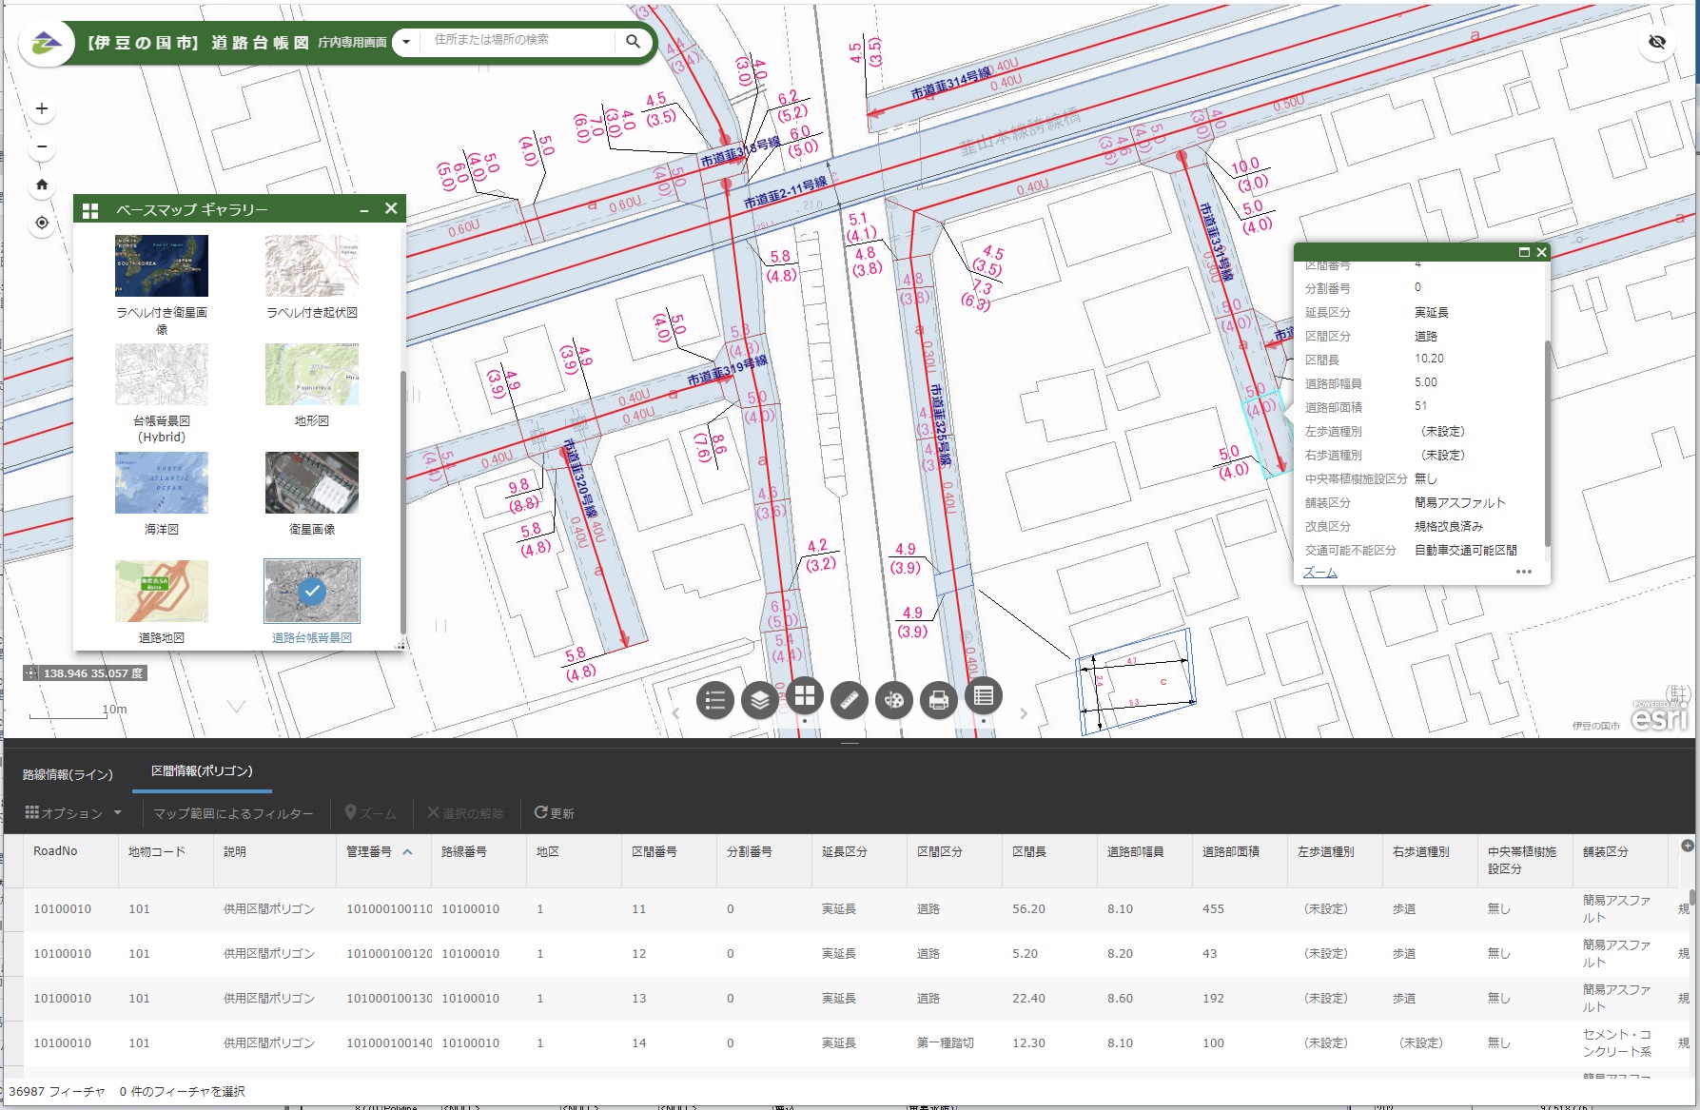Open the オプション dropdown in table
The image size is (1700, 1110).
[74, 813]
